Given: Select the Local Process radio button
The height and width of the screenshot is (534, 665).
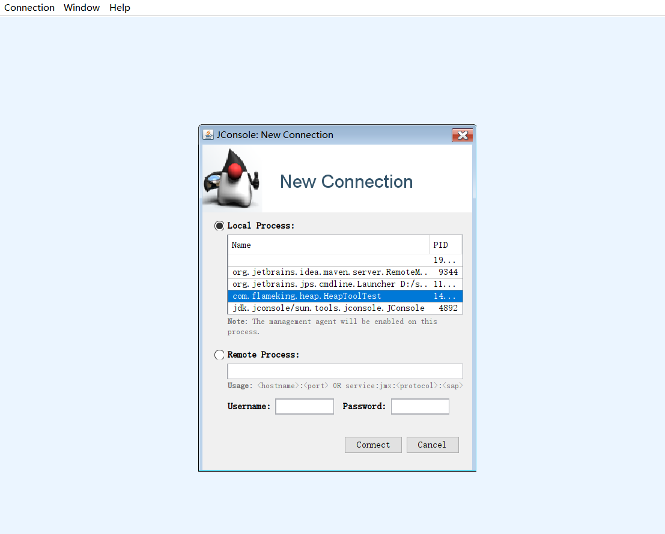Looking at the screenshot, I should coord(219,226).
